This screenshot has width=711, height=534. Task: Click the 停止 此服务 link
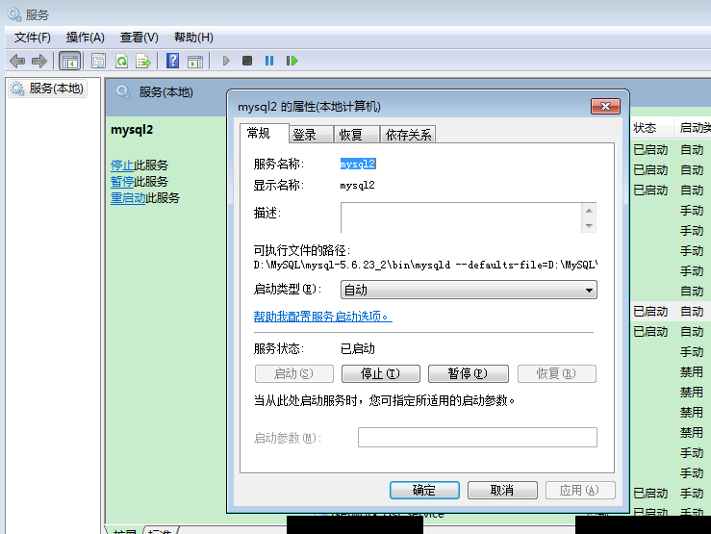tap(122, 165)
